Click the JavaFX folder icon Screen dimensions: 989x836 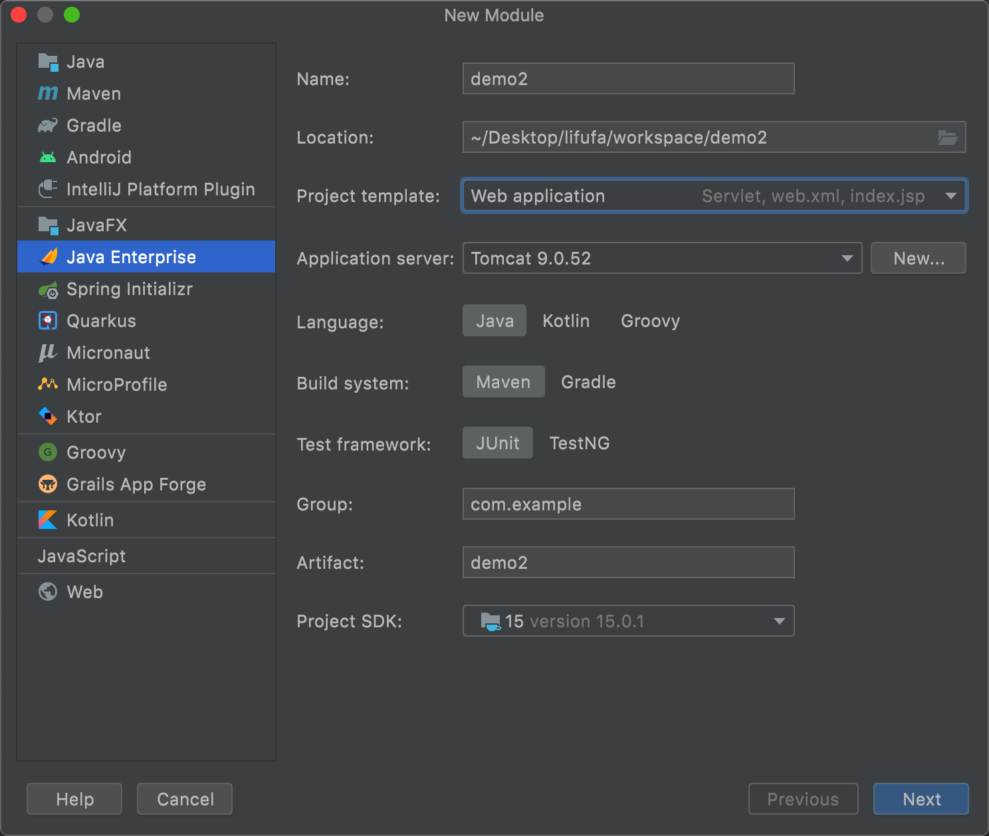pos(48,225)
